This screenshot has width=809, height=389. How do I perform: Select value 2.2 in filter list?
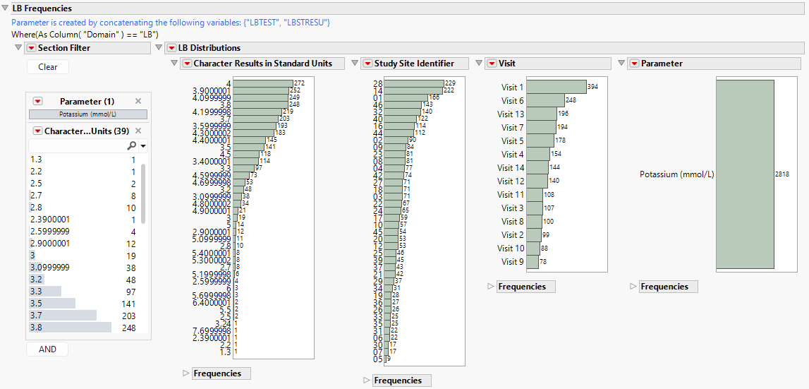[84, 172]
